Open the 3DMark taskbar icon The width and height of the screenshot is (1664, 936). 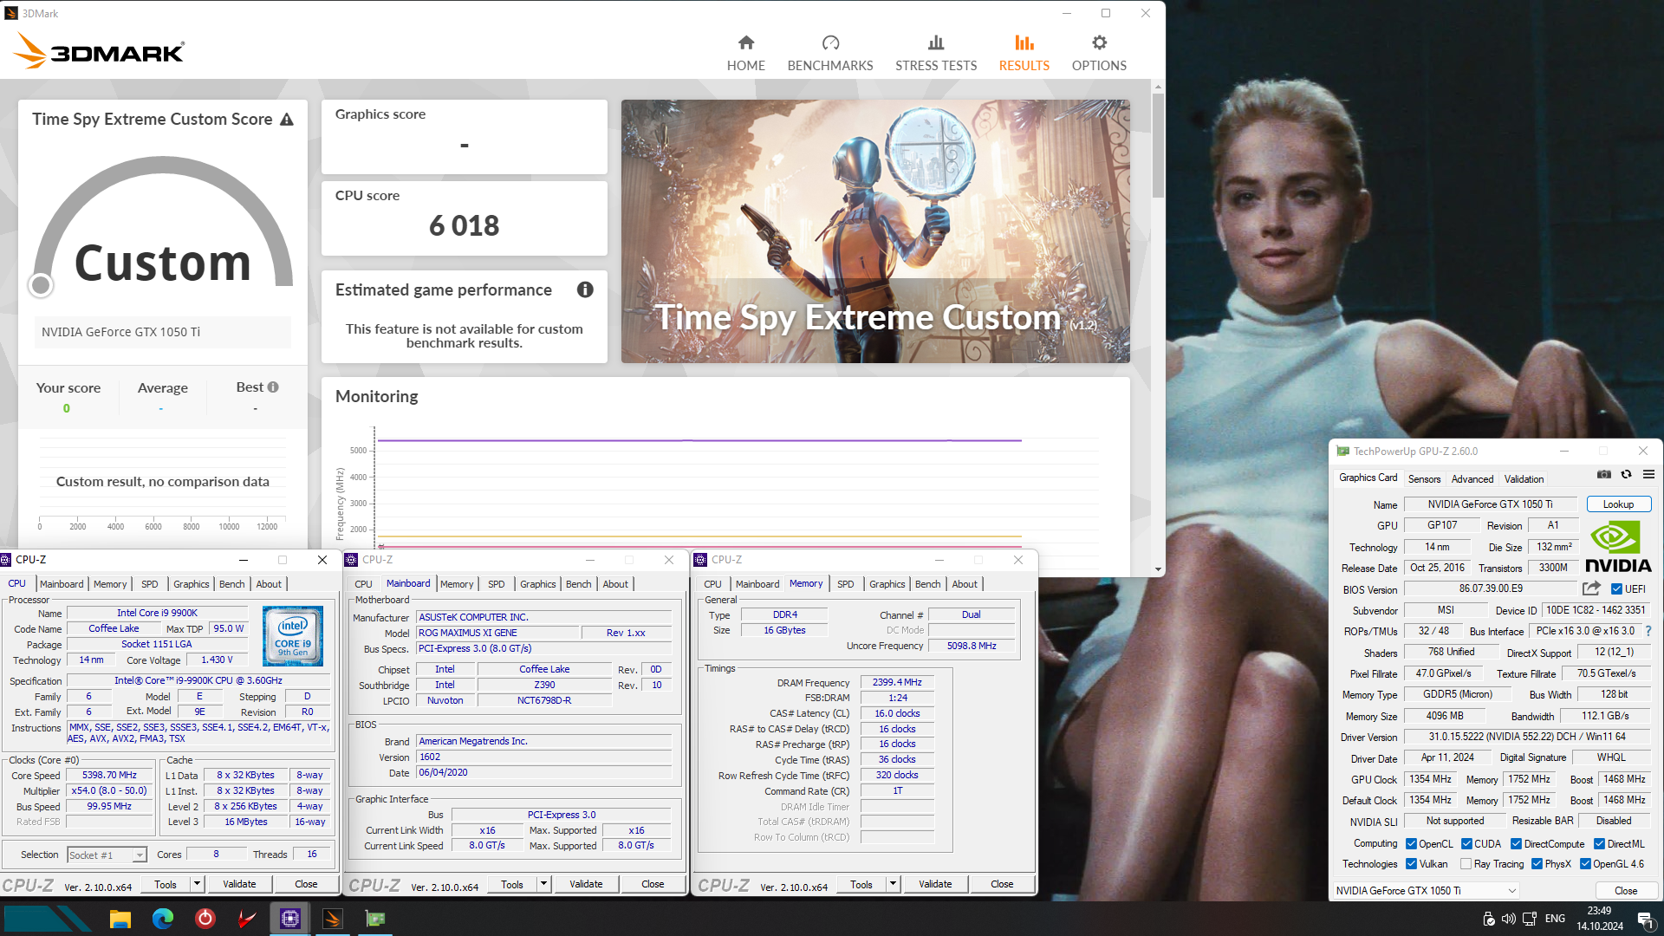click(332, 919)
